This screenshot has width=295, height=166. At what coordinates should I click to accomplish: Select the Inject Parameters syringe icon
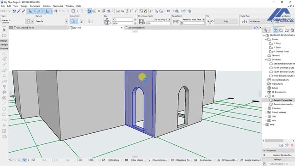(x=24, y=11)
